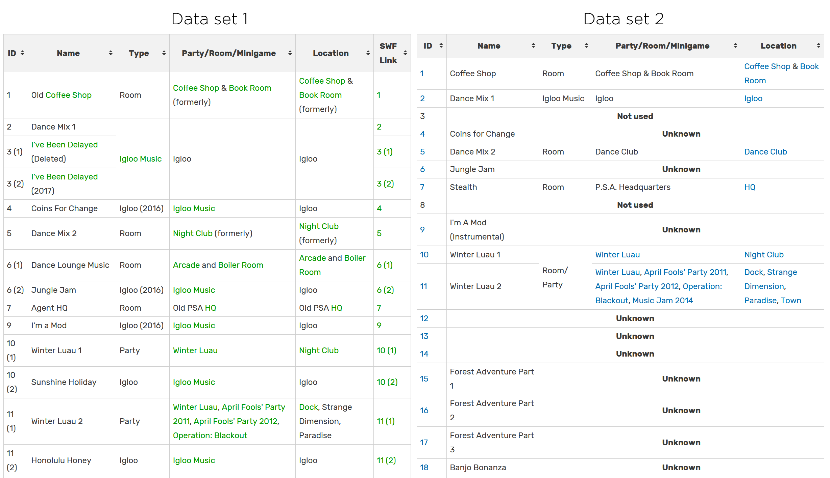
Task: Open ID 4 link in Data set 2
Action: pos(422,134)
